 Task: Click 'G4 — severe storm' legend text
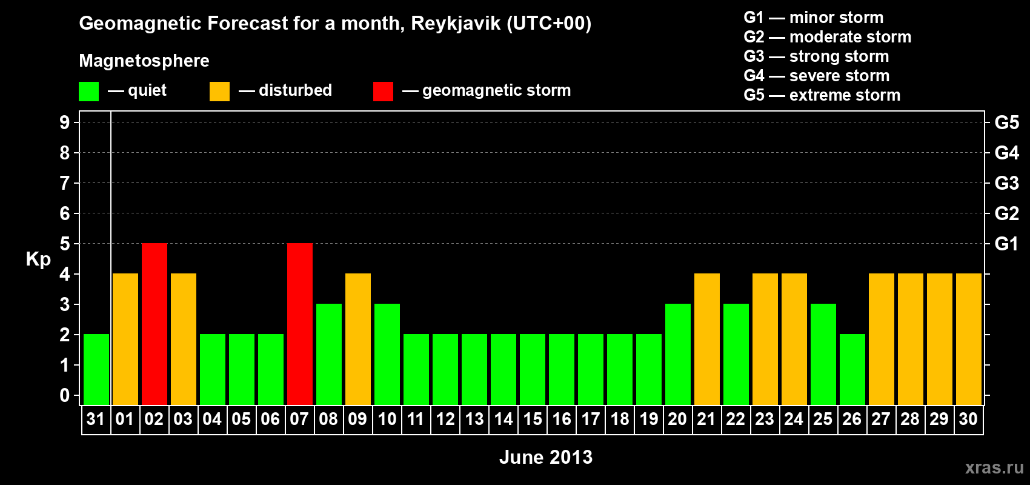click(817, 76)
